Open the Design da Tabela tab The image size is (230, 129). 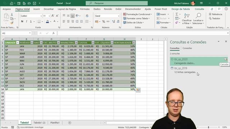tap(180, 9)
